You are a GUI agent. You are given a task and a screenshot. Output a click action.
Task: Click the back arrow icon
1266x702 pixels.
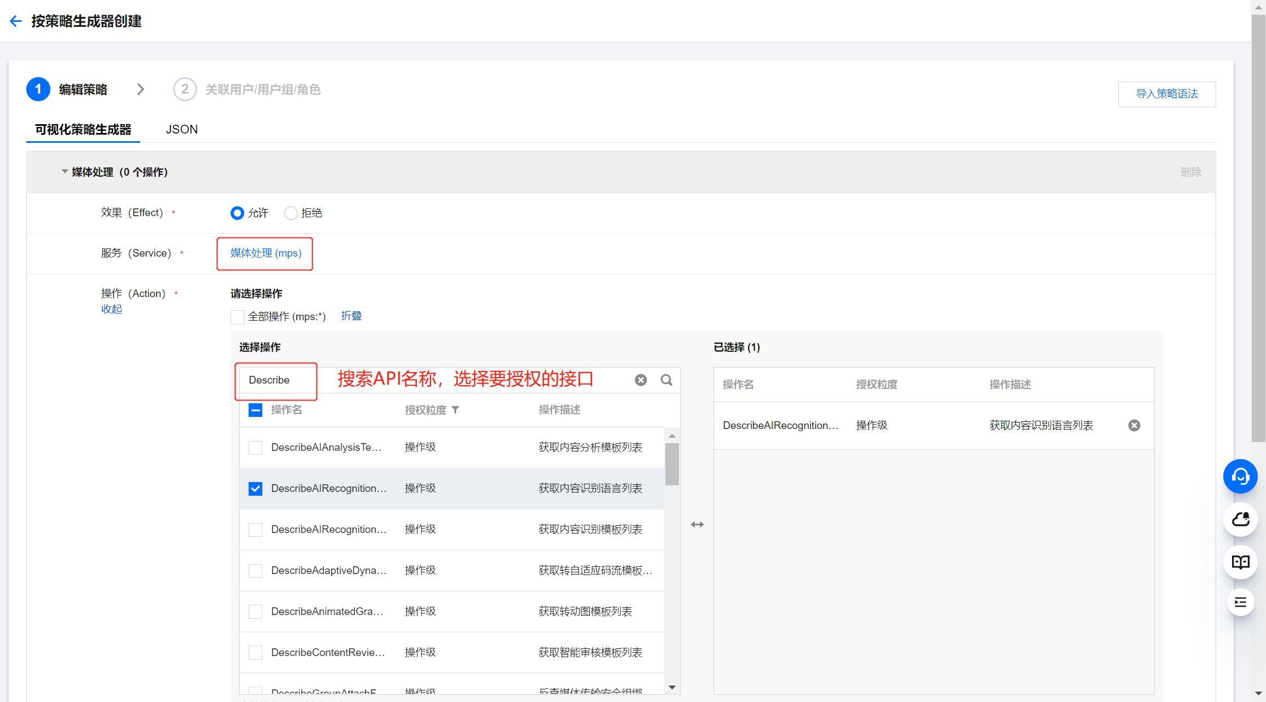pos(15,21)
